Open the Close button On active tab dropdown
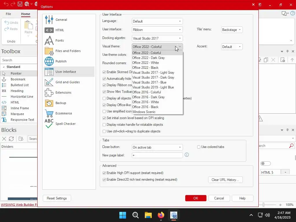Screen dimensions: 296x222 click(x=157, y=147)
